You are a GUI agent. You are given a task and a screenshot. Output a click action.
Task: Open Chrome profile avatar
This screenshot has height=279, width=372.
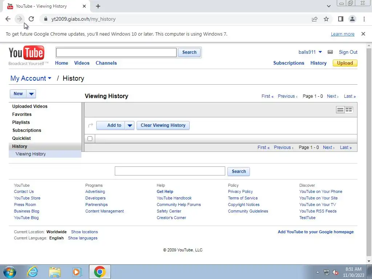pos(352,19)
